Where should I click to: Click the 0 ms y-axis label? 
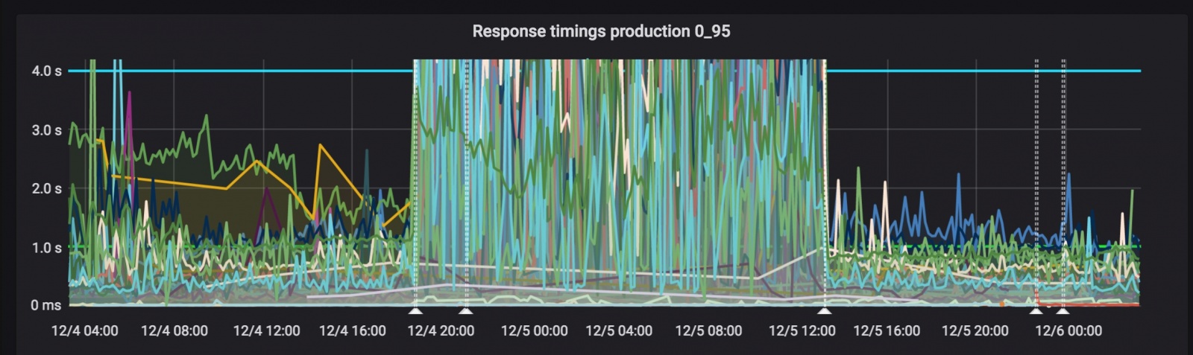46,305
